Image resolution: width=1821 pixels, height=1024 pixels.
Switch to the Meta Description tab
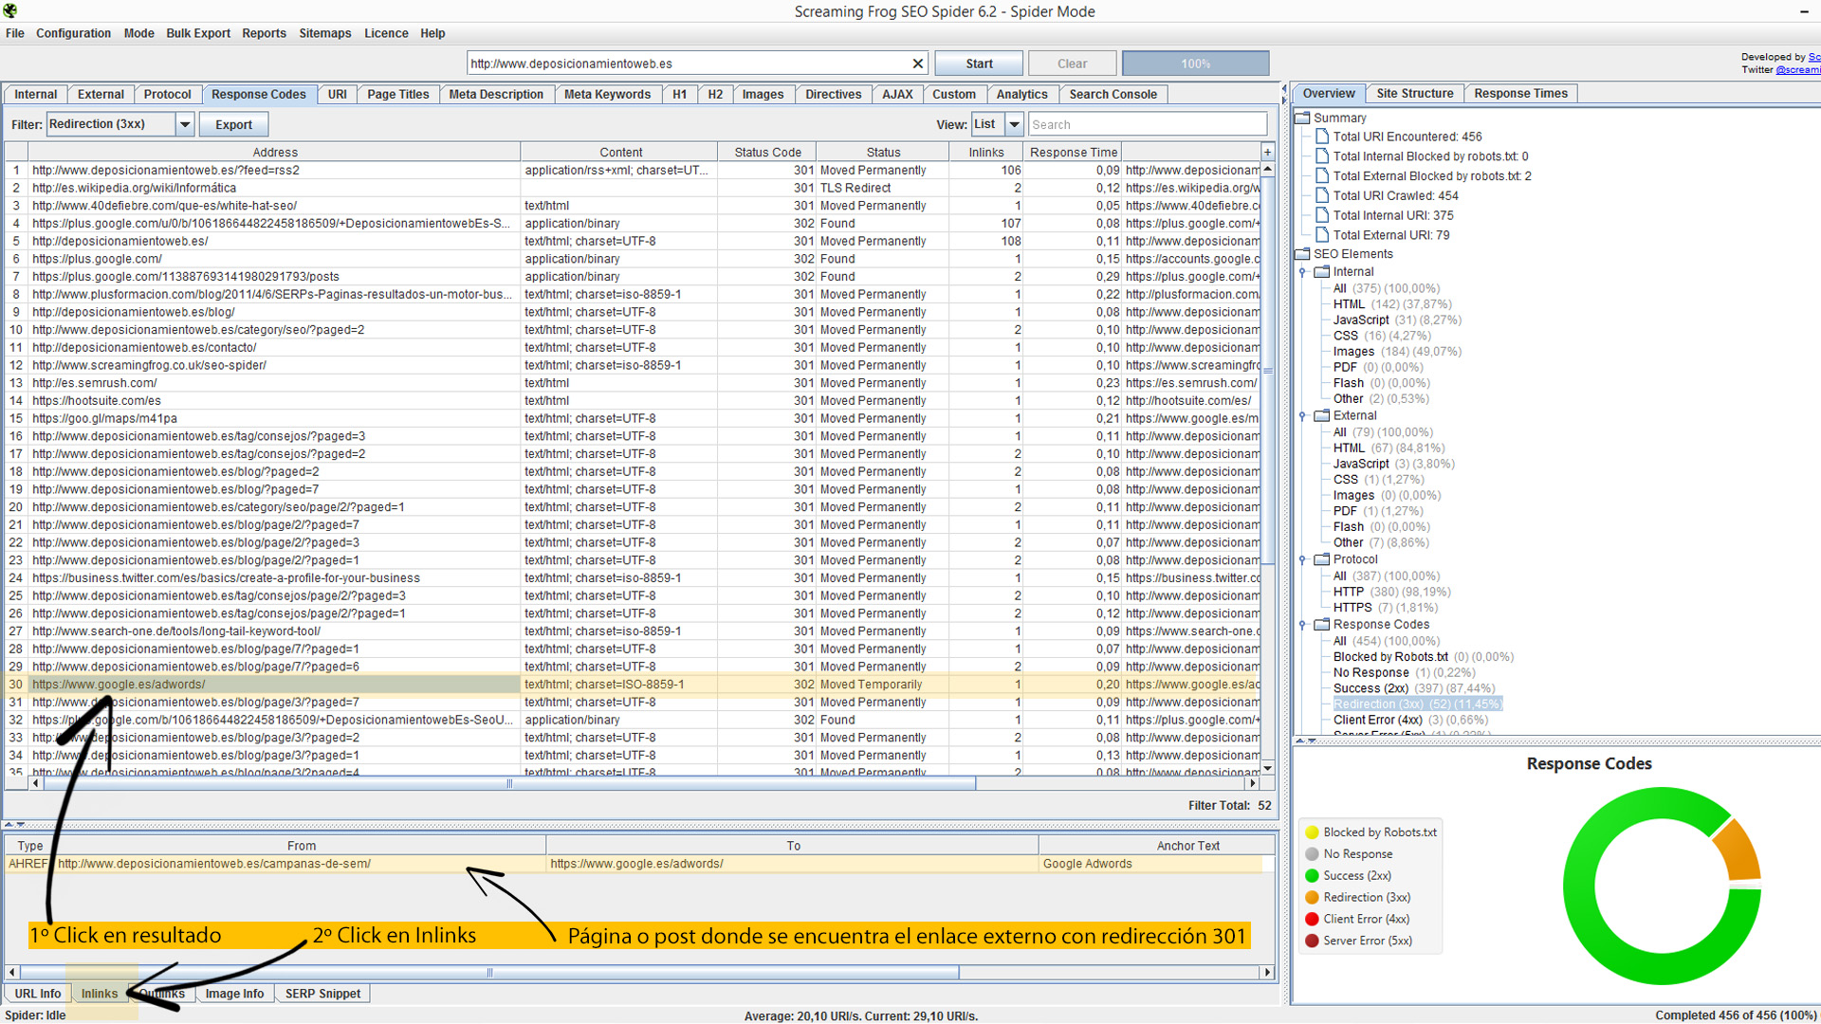(496, 94)
